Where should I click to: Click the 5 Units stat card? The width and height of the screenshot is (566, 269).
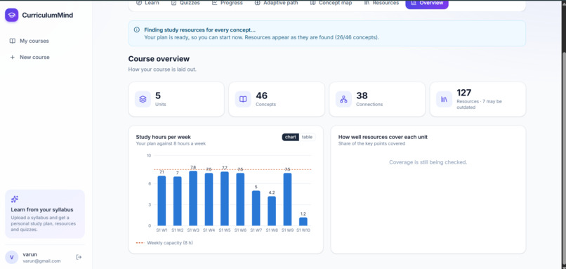click(176, 99)
